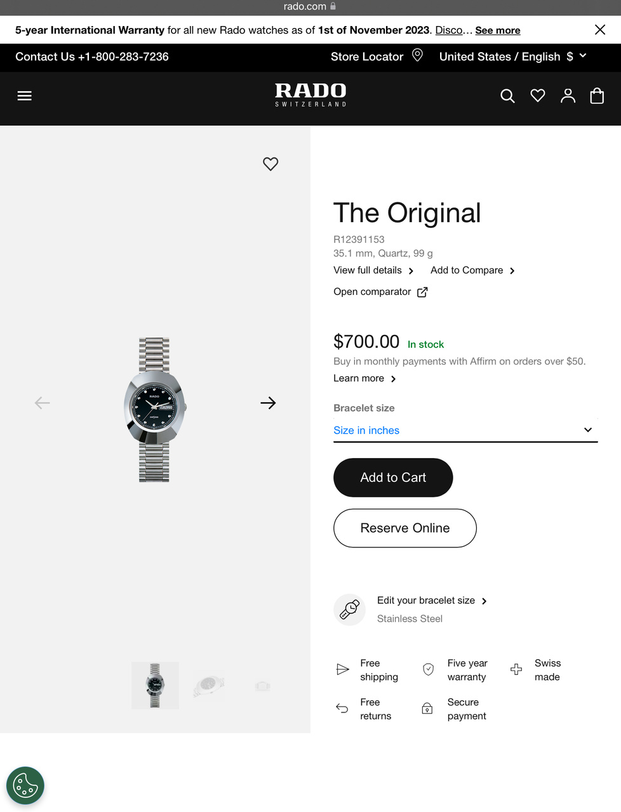
Task: Open wishlist from header heart icon
Action: pyautogui.click(x=538, y=96)
